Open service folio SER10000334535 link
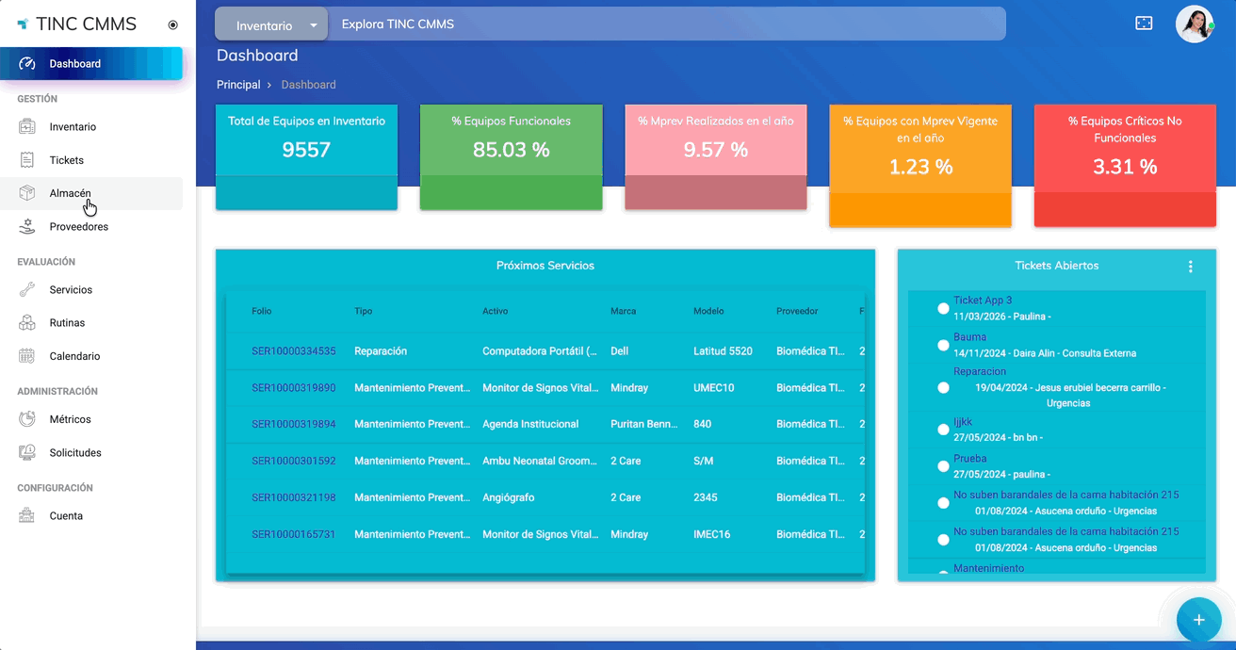Viewport: 1236px width, 650px height. (293, 351)
